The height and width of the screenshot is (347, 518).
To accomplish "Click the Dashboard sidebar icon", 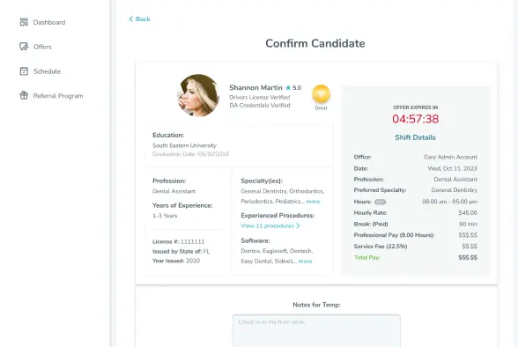I will click(x=24, y=22).
